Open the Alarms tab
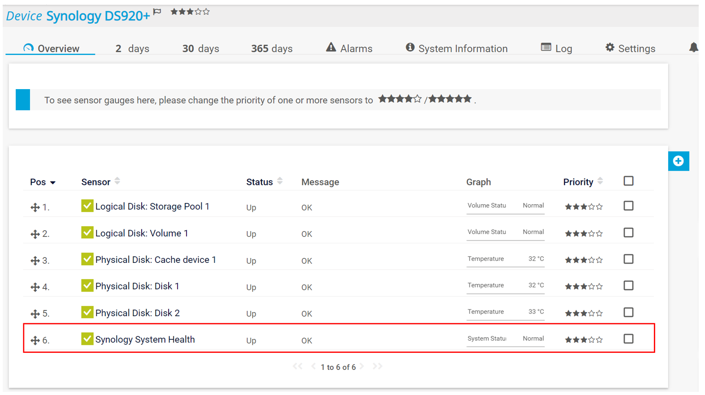Image resolution: width=705 pixels, height=395 pixels. point(349,48)
